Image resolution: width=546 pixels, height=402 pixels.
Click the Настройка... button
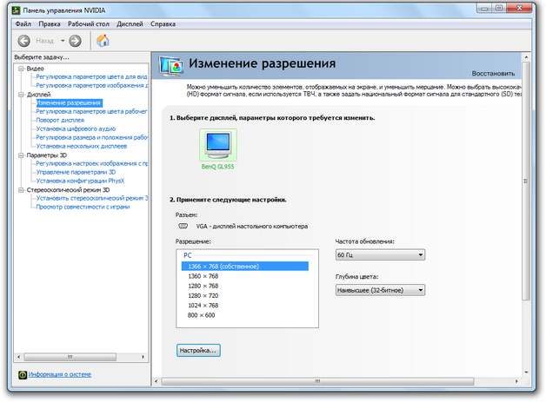198,351
